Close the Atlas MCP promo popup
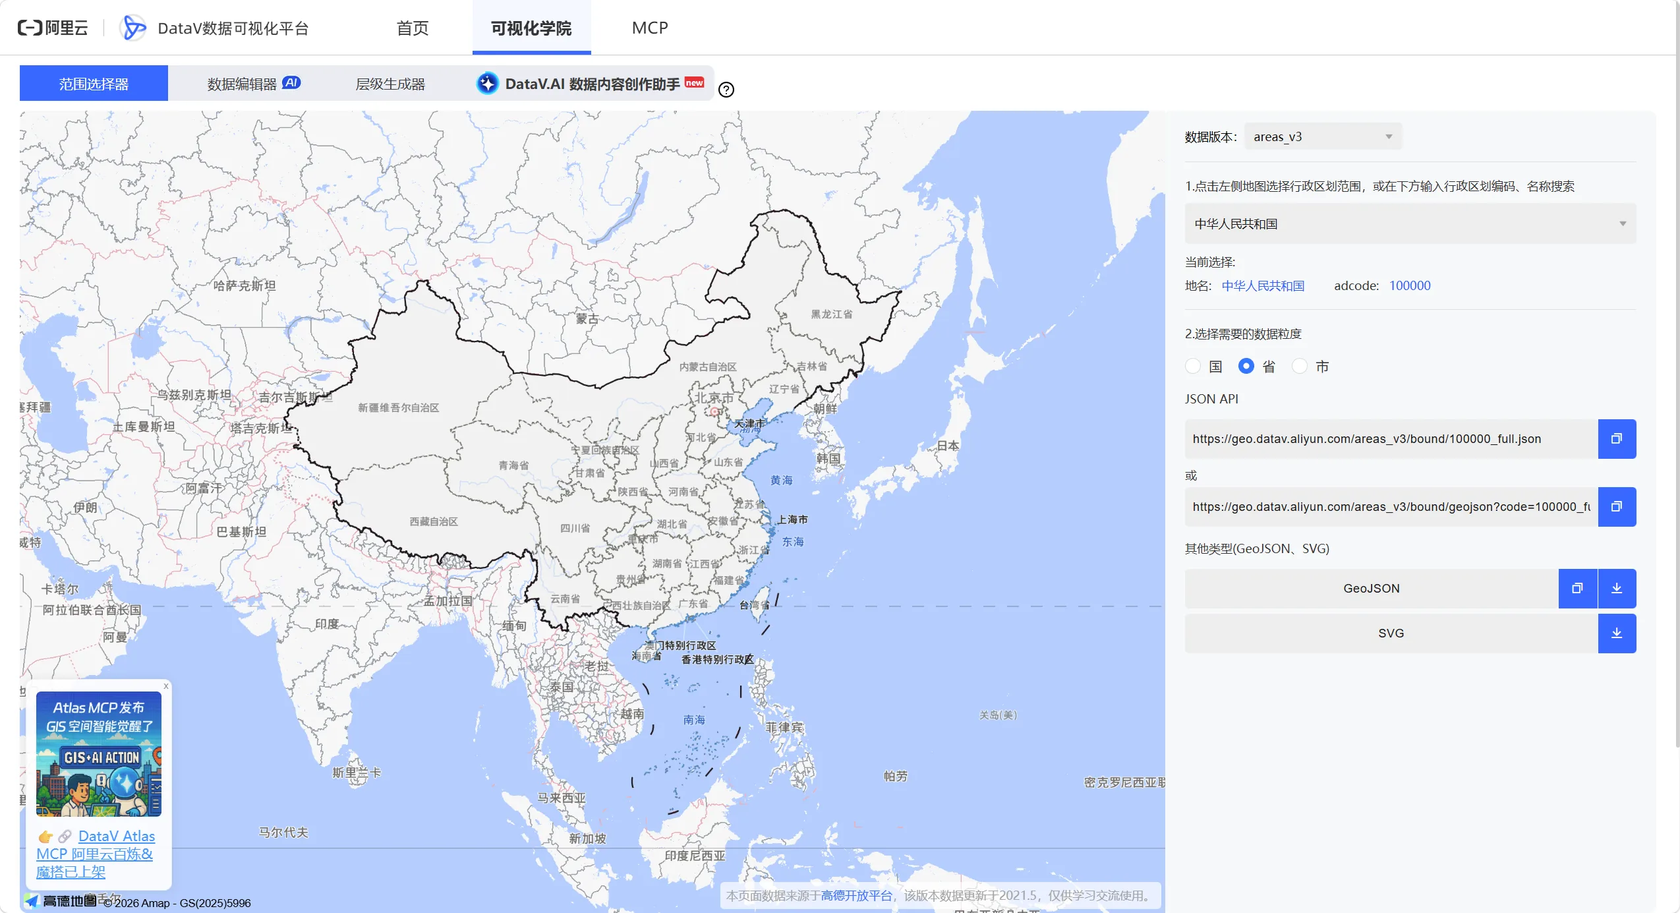The height and width of the screenshot is (913, 1680). click(x=166, y=686)
